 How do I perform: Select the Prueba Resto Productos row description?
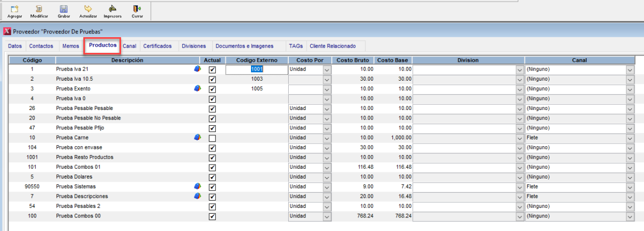pos(84,157)
